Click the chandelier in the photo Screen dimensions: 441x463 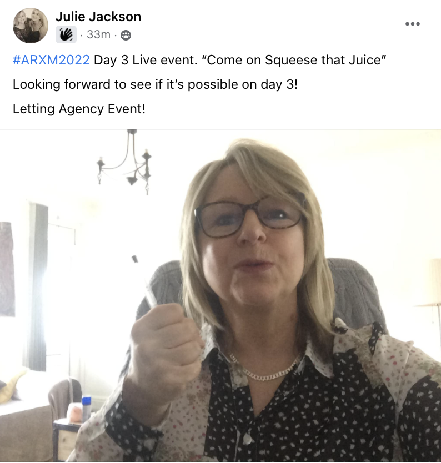124,163
